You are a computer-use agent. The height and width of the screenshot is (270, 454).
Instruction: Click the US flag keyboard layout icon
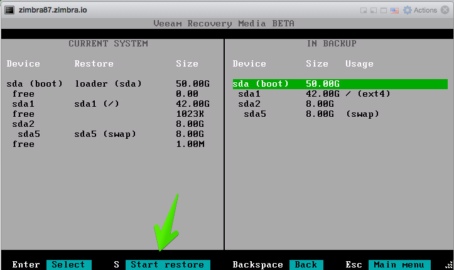[394, 11]
